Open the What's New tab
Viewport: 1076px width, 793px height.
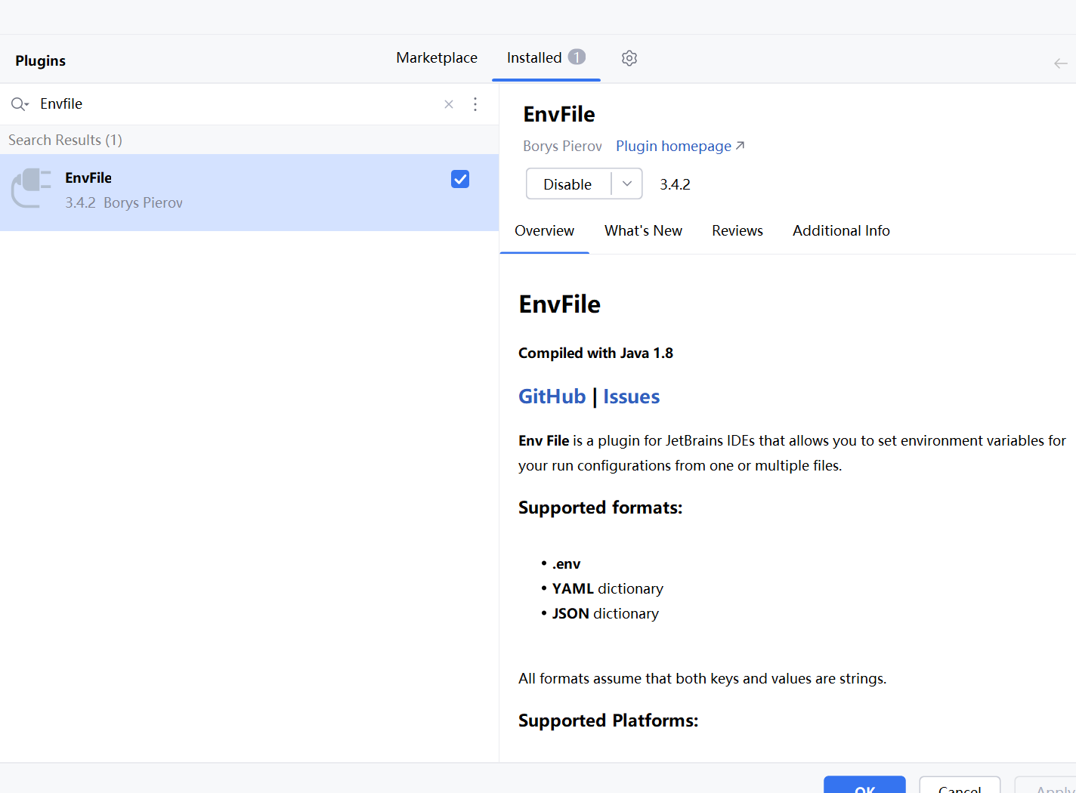click(x=643, y=230)
